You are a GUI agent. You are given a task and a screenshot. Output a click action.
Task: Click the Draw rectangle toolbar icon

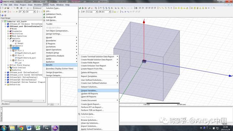(176, 8)
